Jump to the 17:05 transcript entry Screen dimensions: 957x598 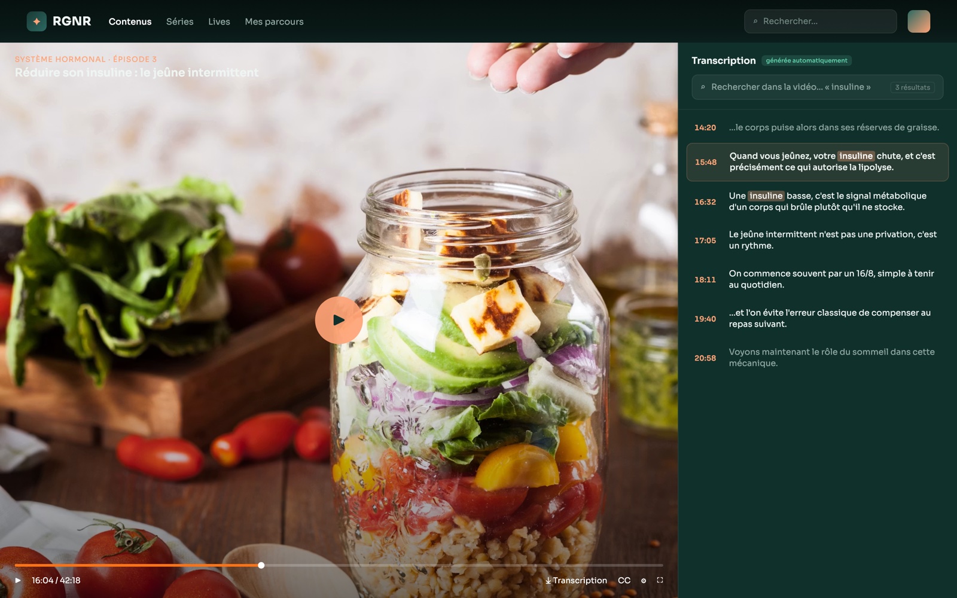click(817, 240)
